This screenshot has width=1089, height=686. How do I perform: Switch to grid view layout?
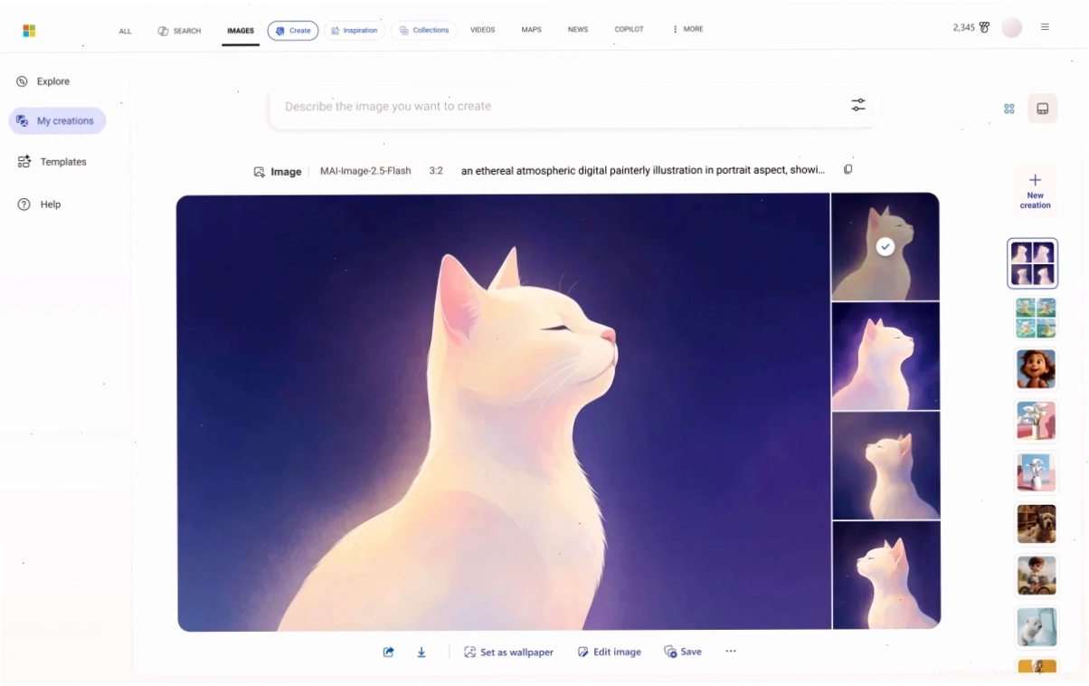click(1009, 109)
